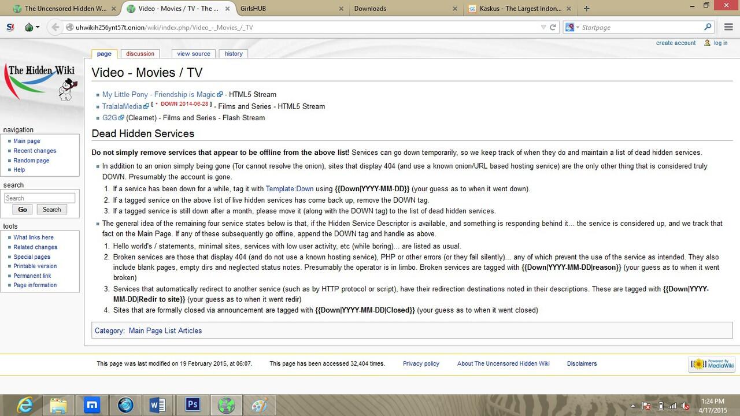
Task: Open Paint from the taskbar
Action: coord(260,405)
